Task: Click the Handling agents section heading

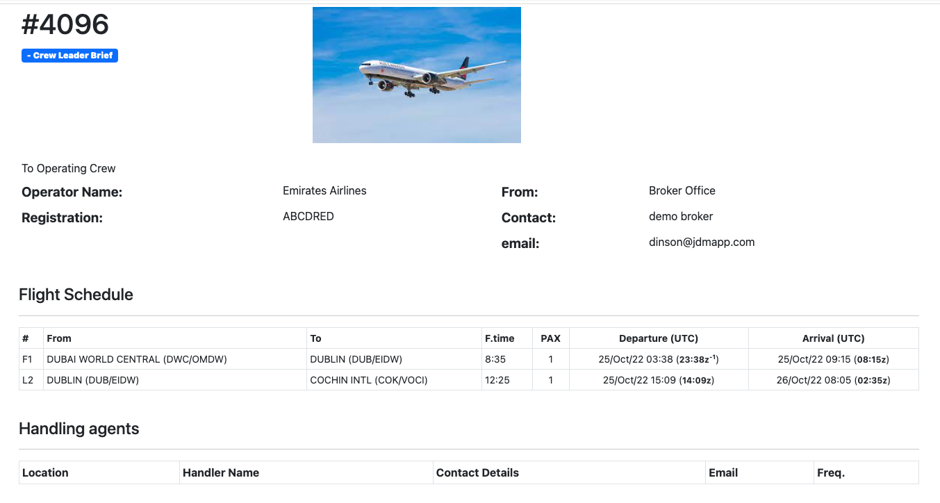Action: [x=79, y=429]
